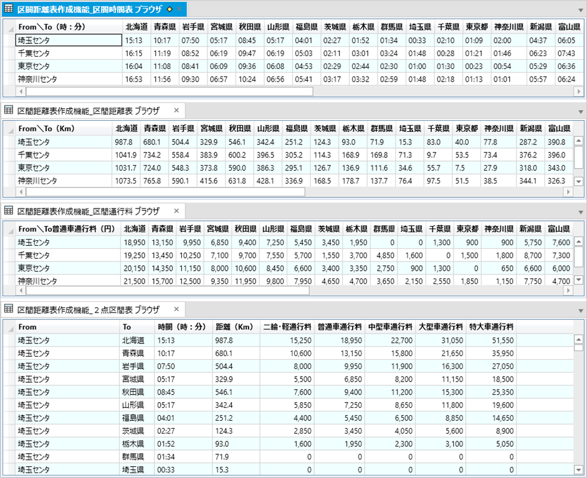Click the right scroll arrow in 区間通行料
The width and height of the screenshot is (587, 478).
point(568,290)
